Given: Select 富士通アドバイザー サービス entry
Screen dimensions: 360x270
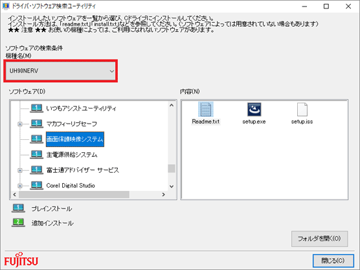Looking at the screenshot, I should 82,170.
